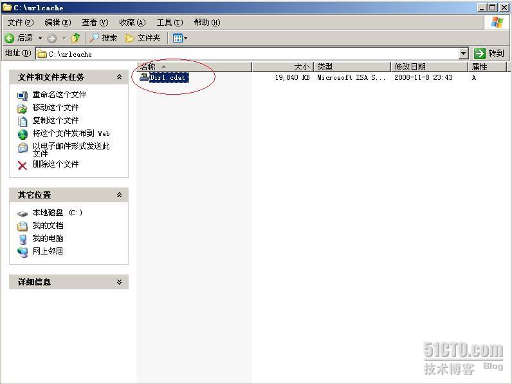This screenshot has width=512, height=384.
Task: Click the 重命名这个文件 link
Action: (59, 95)
